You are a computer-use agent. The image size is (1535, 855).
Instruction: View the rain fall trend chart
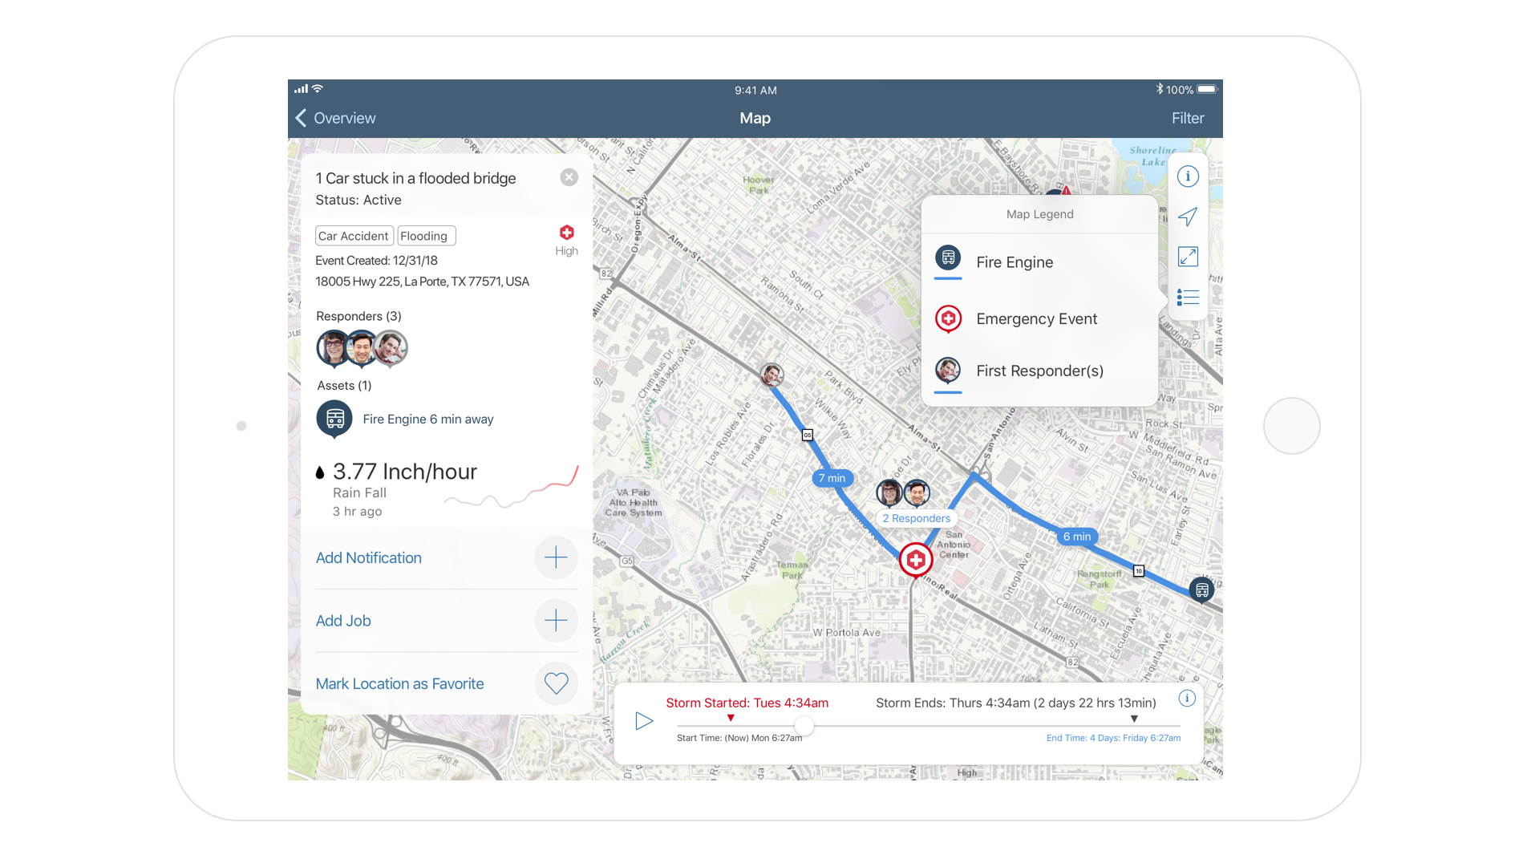pyautogui.click(x=511, y=488)
